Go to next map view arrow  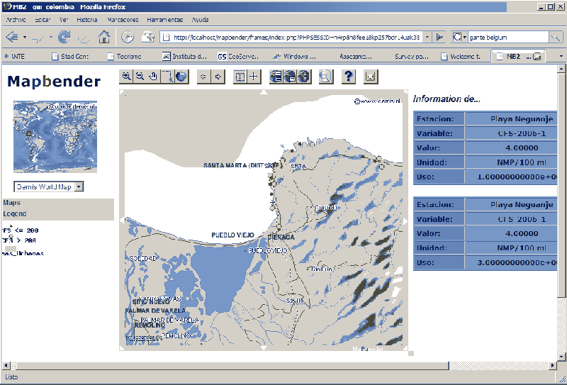point(218,77)
